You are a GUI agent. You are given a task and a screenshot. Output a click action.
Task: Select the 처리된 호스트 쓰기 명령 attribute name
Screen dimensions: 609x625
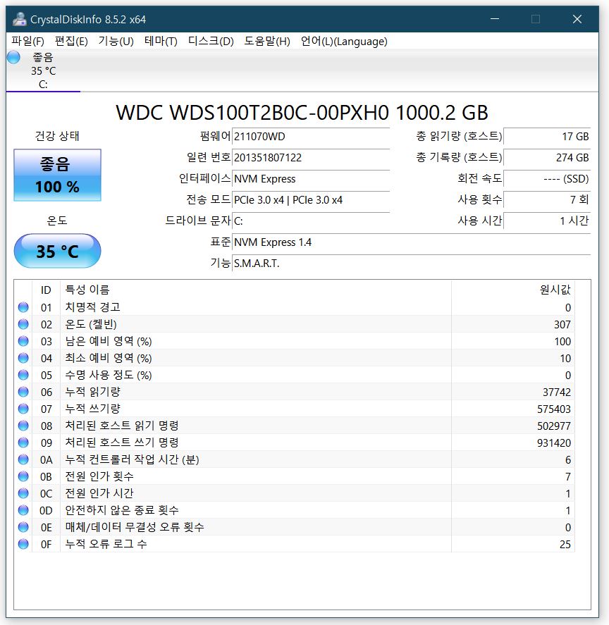pyautogui.click(x=122, y=443)
